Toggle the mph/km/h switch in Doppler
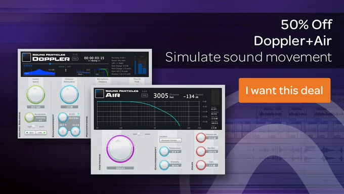344x194 pixels. 35,127
